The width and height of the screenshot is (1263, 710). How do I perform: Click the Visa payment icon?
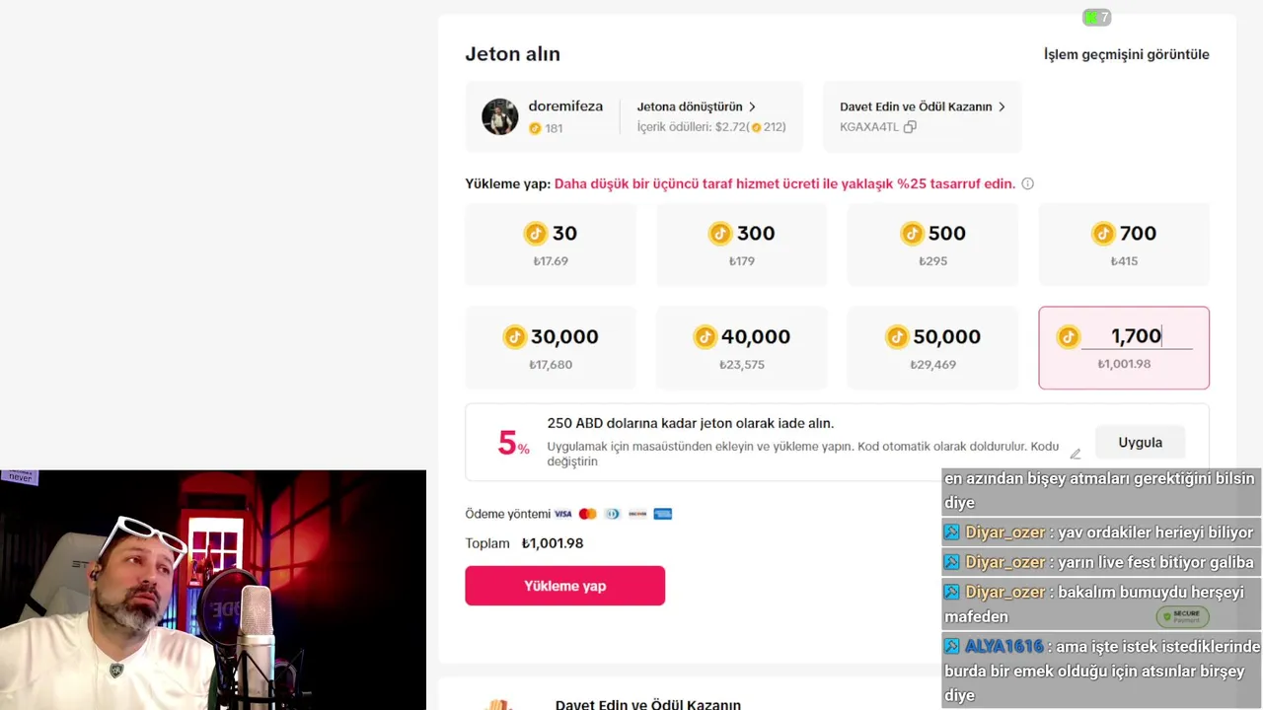[563, 514]
